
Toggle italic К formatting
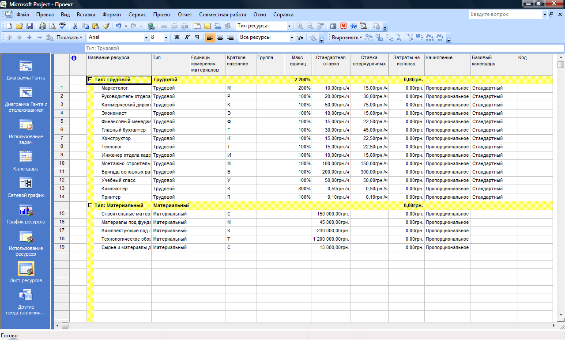pyautogui.click(x=187, y=38)
